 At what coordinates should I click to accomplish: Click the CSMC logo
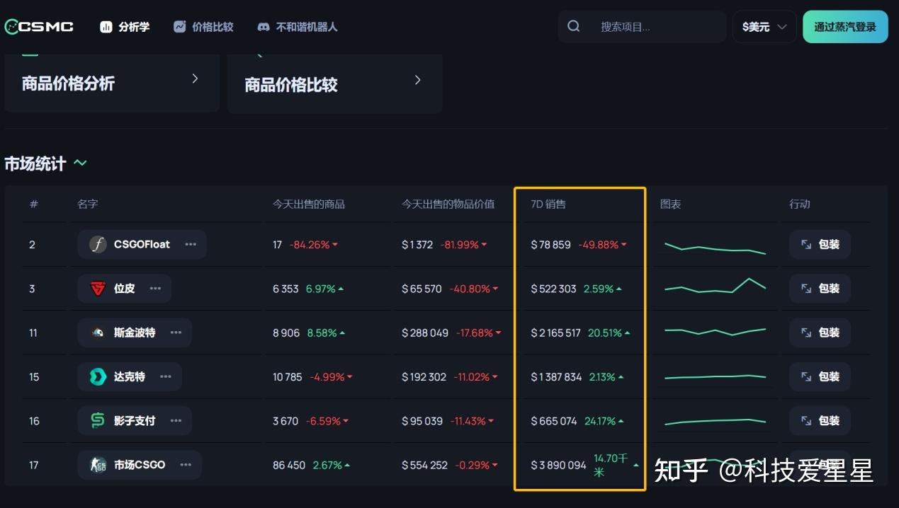coord(39,26)
